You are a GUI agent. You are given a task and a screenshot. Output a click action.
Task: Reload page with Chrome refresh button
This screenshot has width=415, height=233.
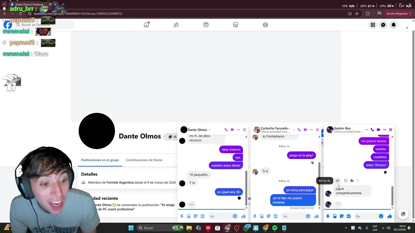pos(20,14)
